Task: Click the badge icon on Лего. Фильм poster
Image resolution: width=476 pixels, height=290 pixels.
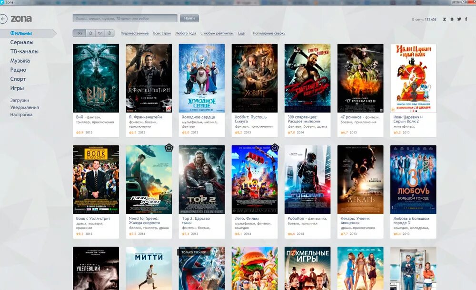Action: coord(275,148)
